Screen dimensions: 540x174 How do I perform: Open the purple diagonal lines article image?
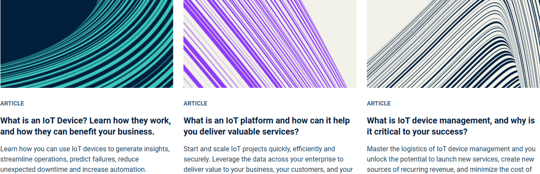tap(270, 44)
